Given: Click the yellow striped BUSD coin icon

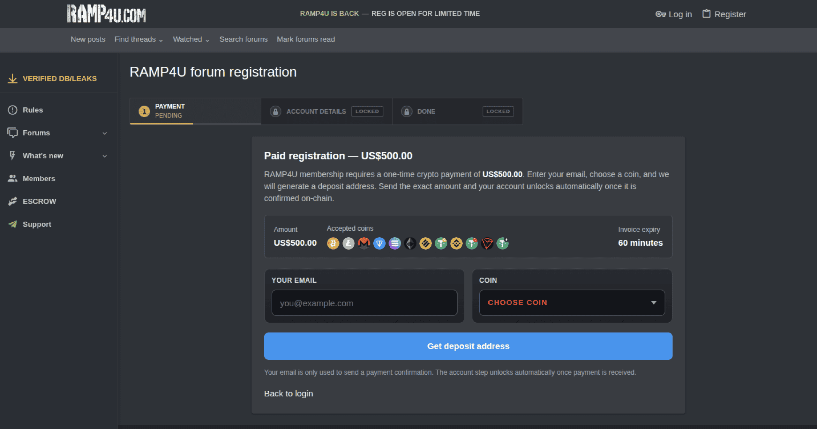Looking at the screenshot, I should pos(425,243).
